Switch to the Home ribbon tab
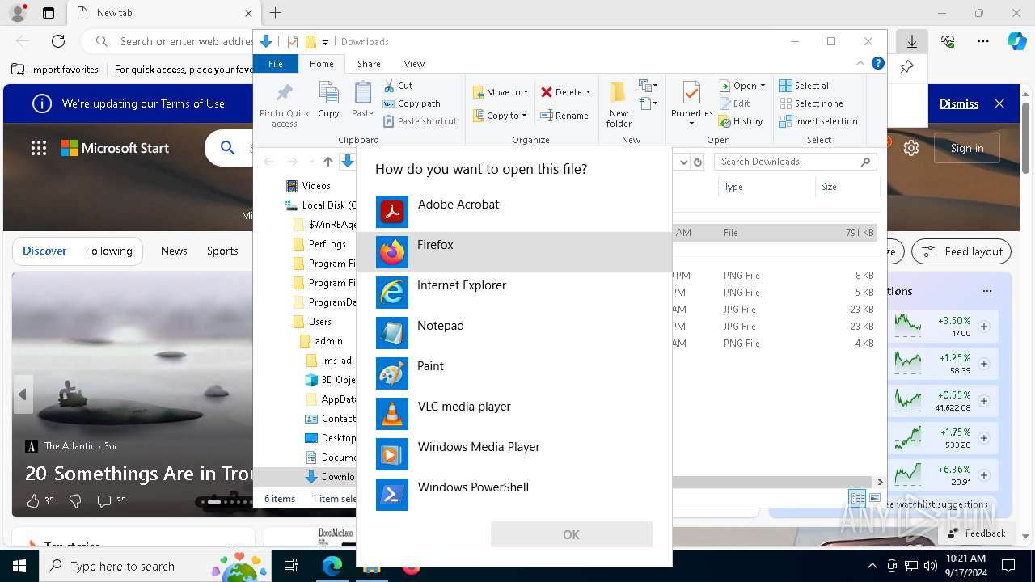The width and height of the screenshot is (1035, 582). coord(321,64)
